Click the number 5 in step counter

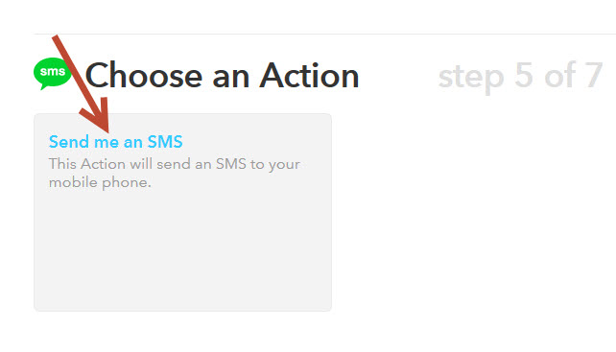523,75
